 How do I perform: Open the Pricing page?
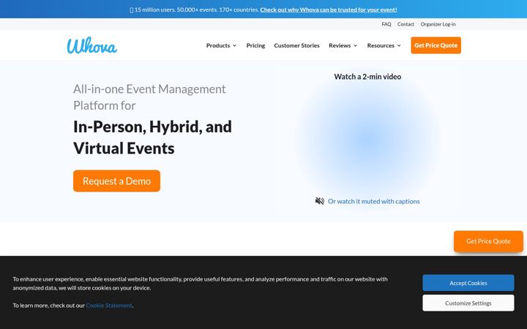point(255,45)
